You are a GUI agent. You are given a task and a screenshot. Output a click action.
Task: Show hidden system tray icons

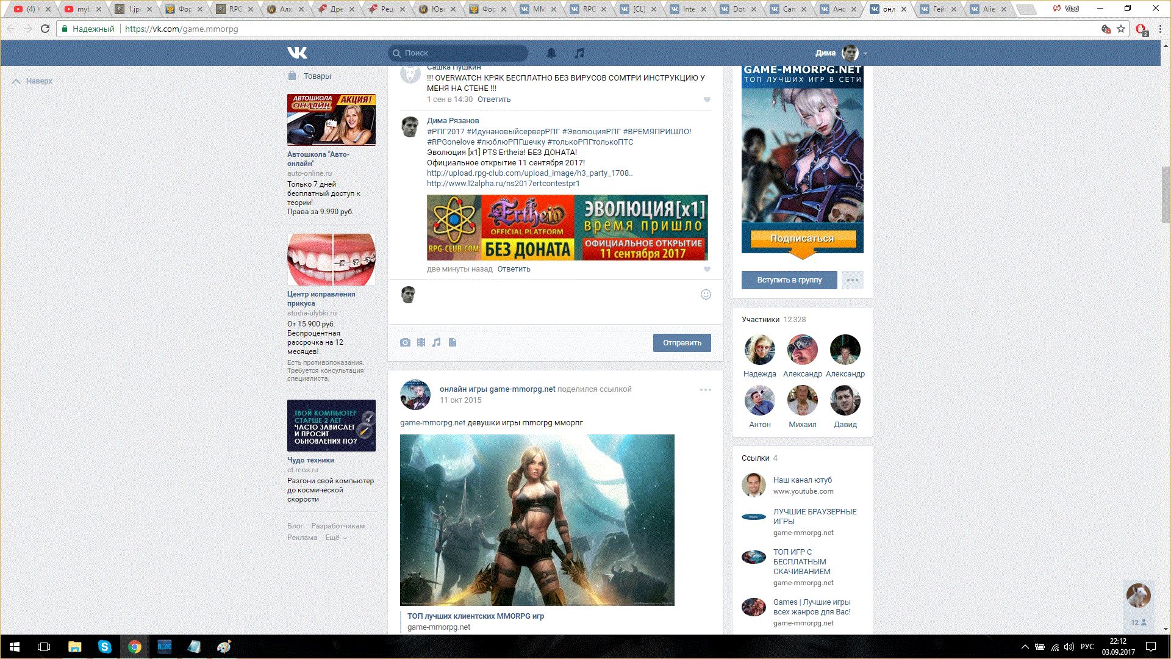point(1025,647)
